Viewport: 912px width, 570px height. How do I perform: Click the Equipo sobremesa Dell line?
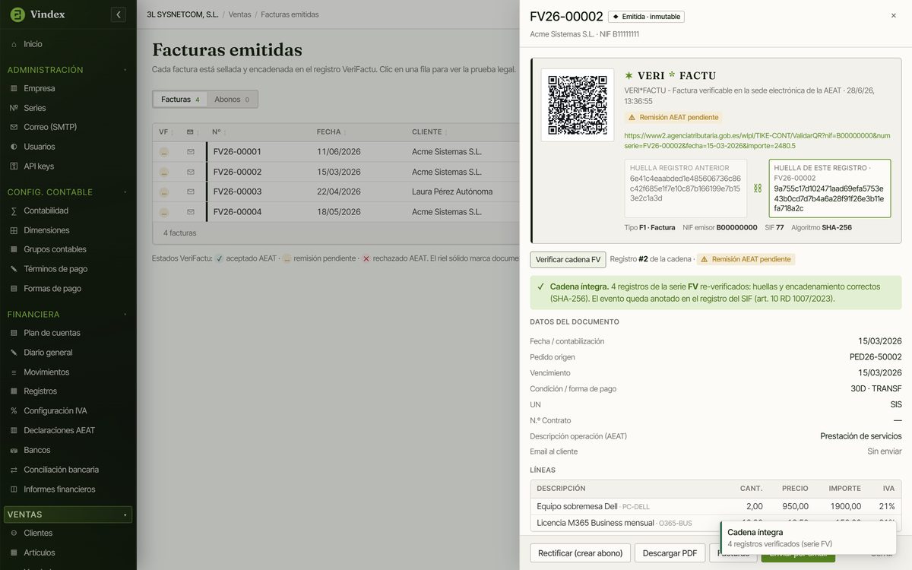[x=715, y=506]
